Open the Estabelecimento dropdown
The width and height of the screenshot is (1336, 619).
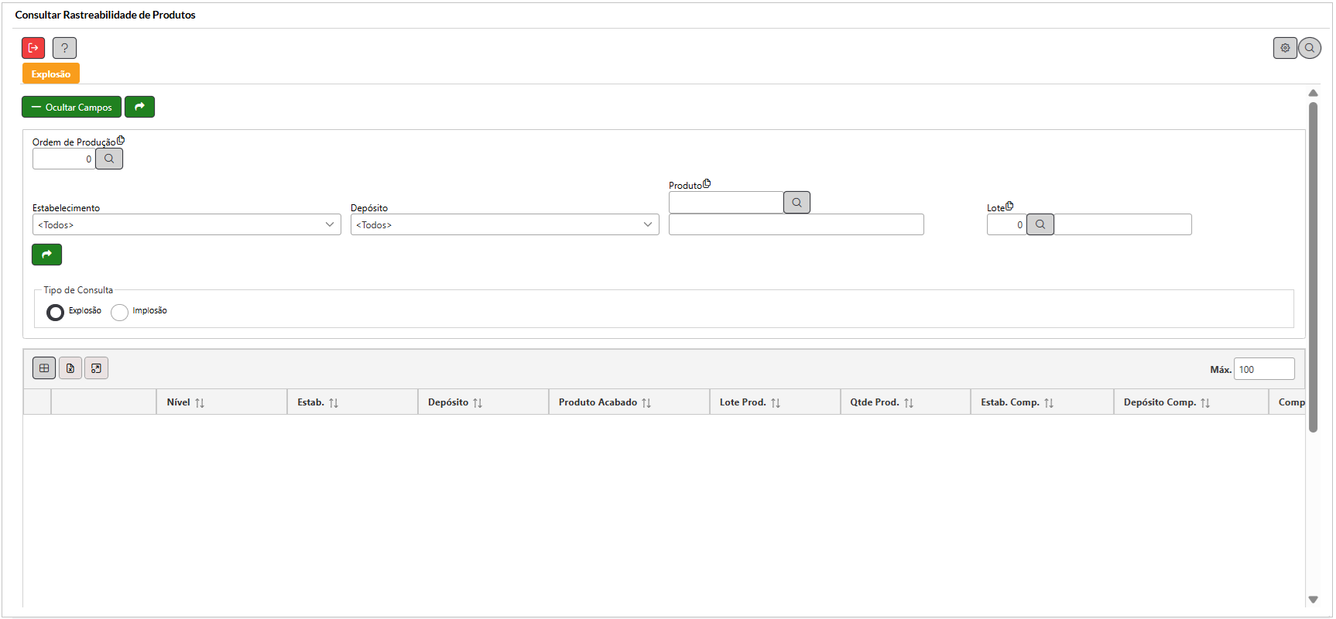point(187,224)
